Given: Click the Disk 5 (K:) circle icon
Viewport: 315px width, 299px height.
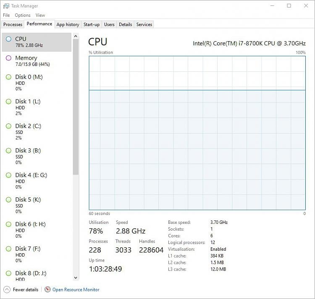Looking at the screenshot, I should 8,199.
